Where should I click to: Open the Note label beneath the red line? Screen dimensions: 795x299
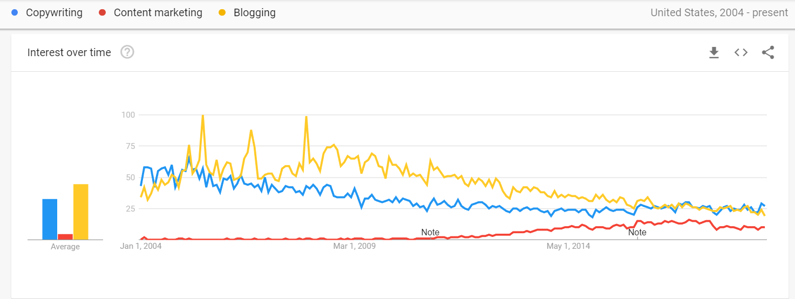(x=637, y=233)
